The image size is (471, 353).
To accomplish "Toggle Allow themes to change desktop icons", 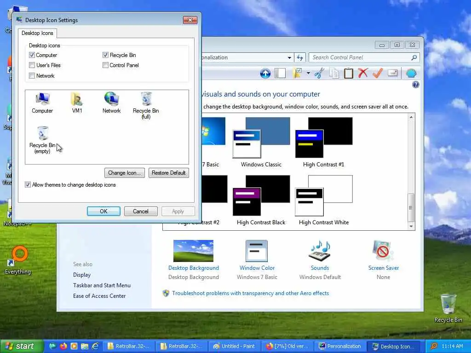I will click(x=28, y=185).
